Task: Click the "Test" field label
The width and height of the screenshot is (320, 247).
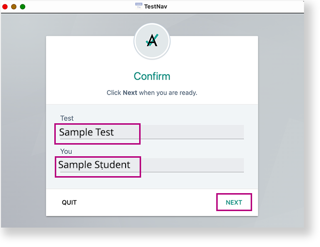Action: pos(67,118)
